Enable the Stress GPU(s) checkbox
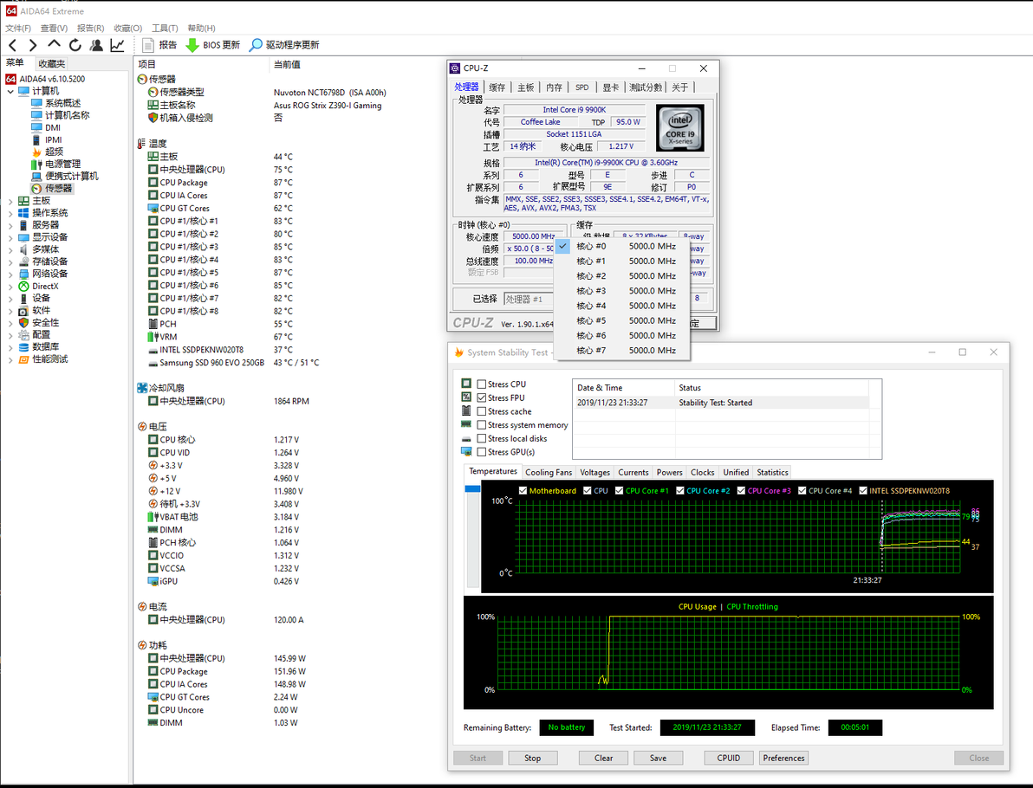 tap(482, 452)
